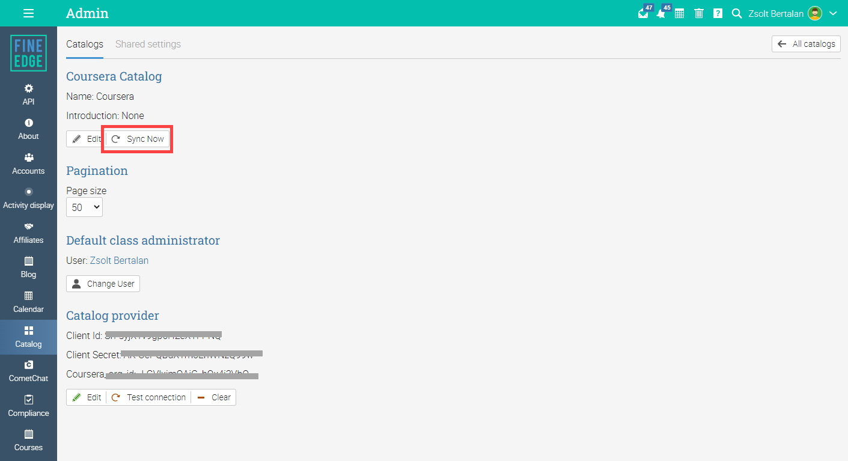Open Courses in the sidebar
848x461 pixels.
(28, 440)
